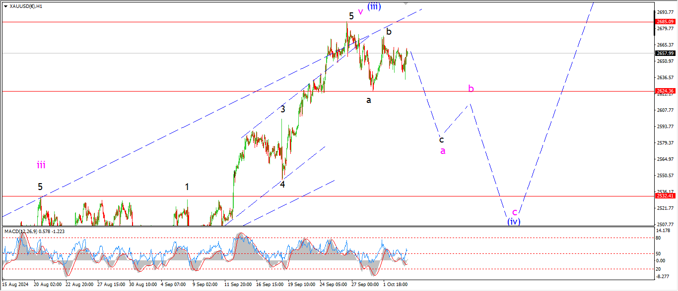Click the gray chart shift triangle marker
The height and width of the screenshot is (291, 678).
pyautogui.click(x=407, y=3)
